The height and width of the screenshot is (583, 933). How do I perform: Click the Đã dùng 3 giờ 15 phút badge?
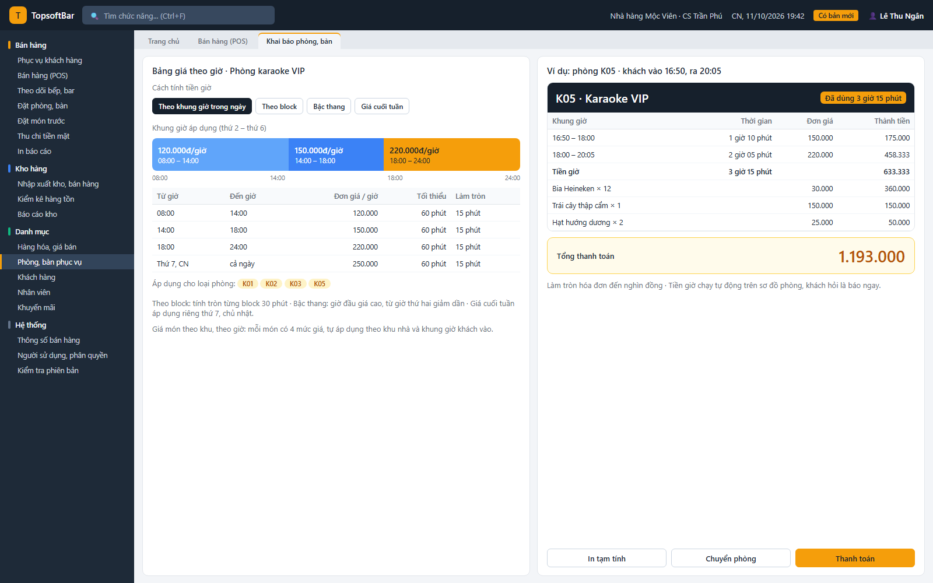pos(863,98)
